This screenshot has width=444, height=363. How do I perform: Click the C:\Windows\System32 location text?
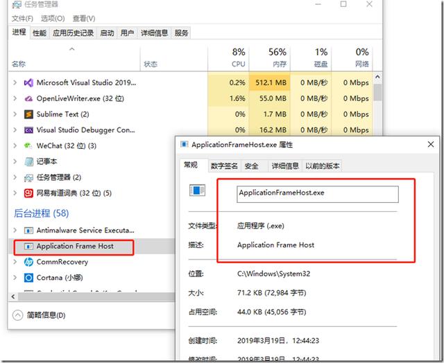point(273,274)
